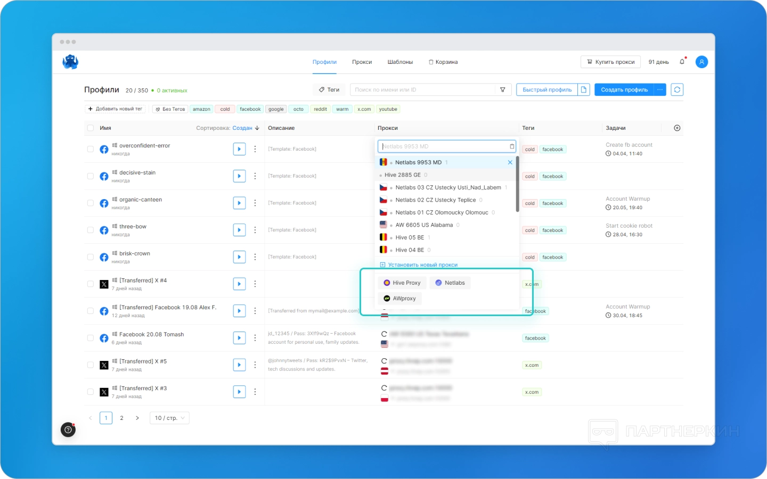Screen dimensions: 767x479
Task: Open the notifications bell
Action: [x=682, y=62]
